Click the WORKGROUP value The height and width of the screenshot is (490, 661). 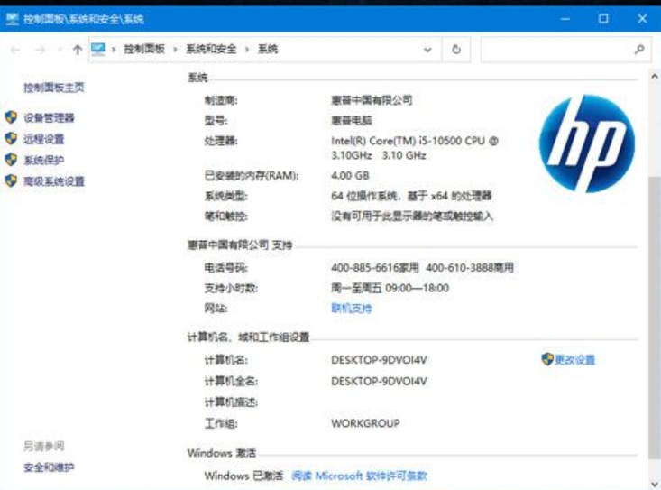[x=365, y=423]
